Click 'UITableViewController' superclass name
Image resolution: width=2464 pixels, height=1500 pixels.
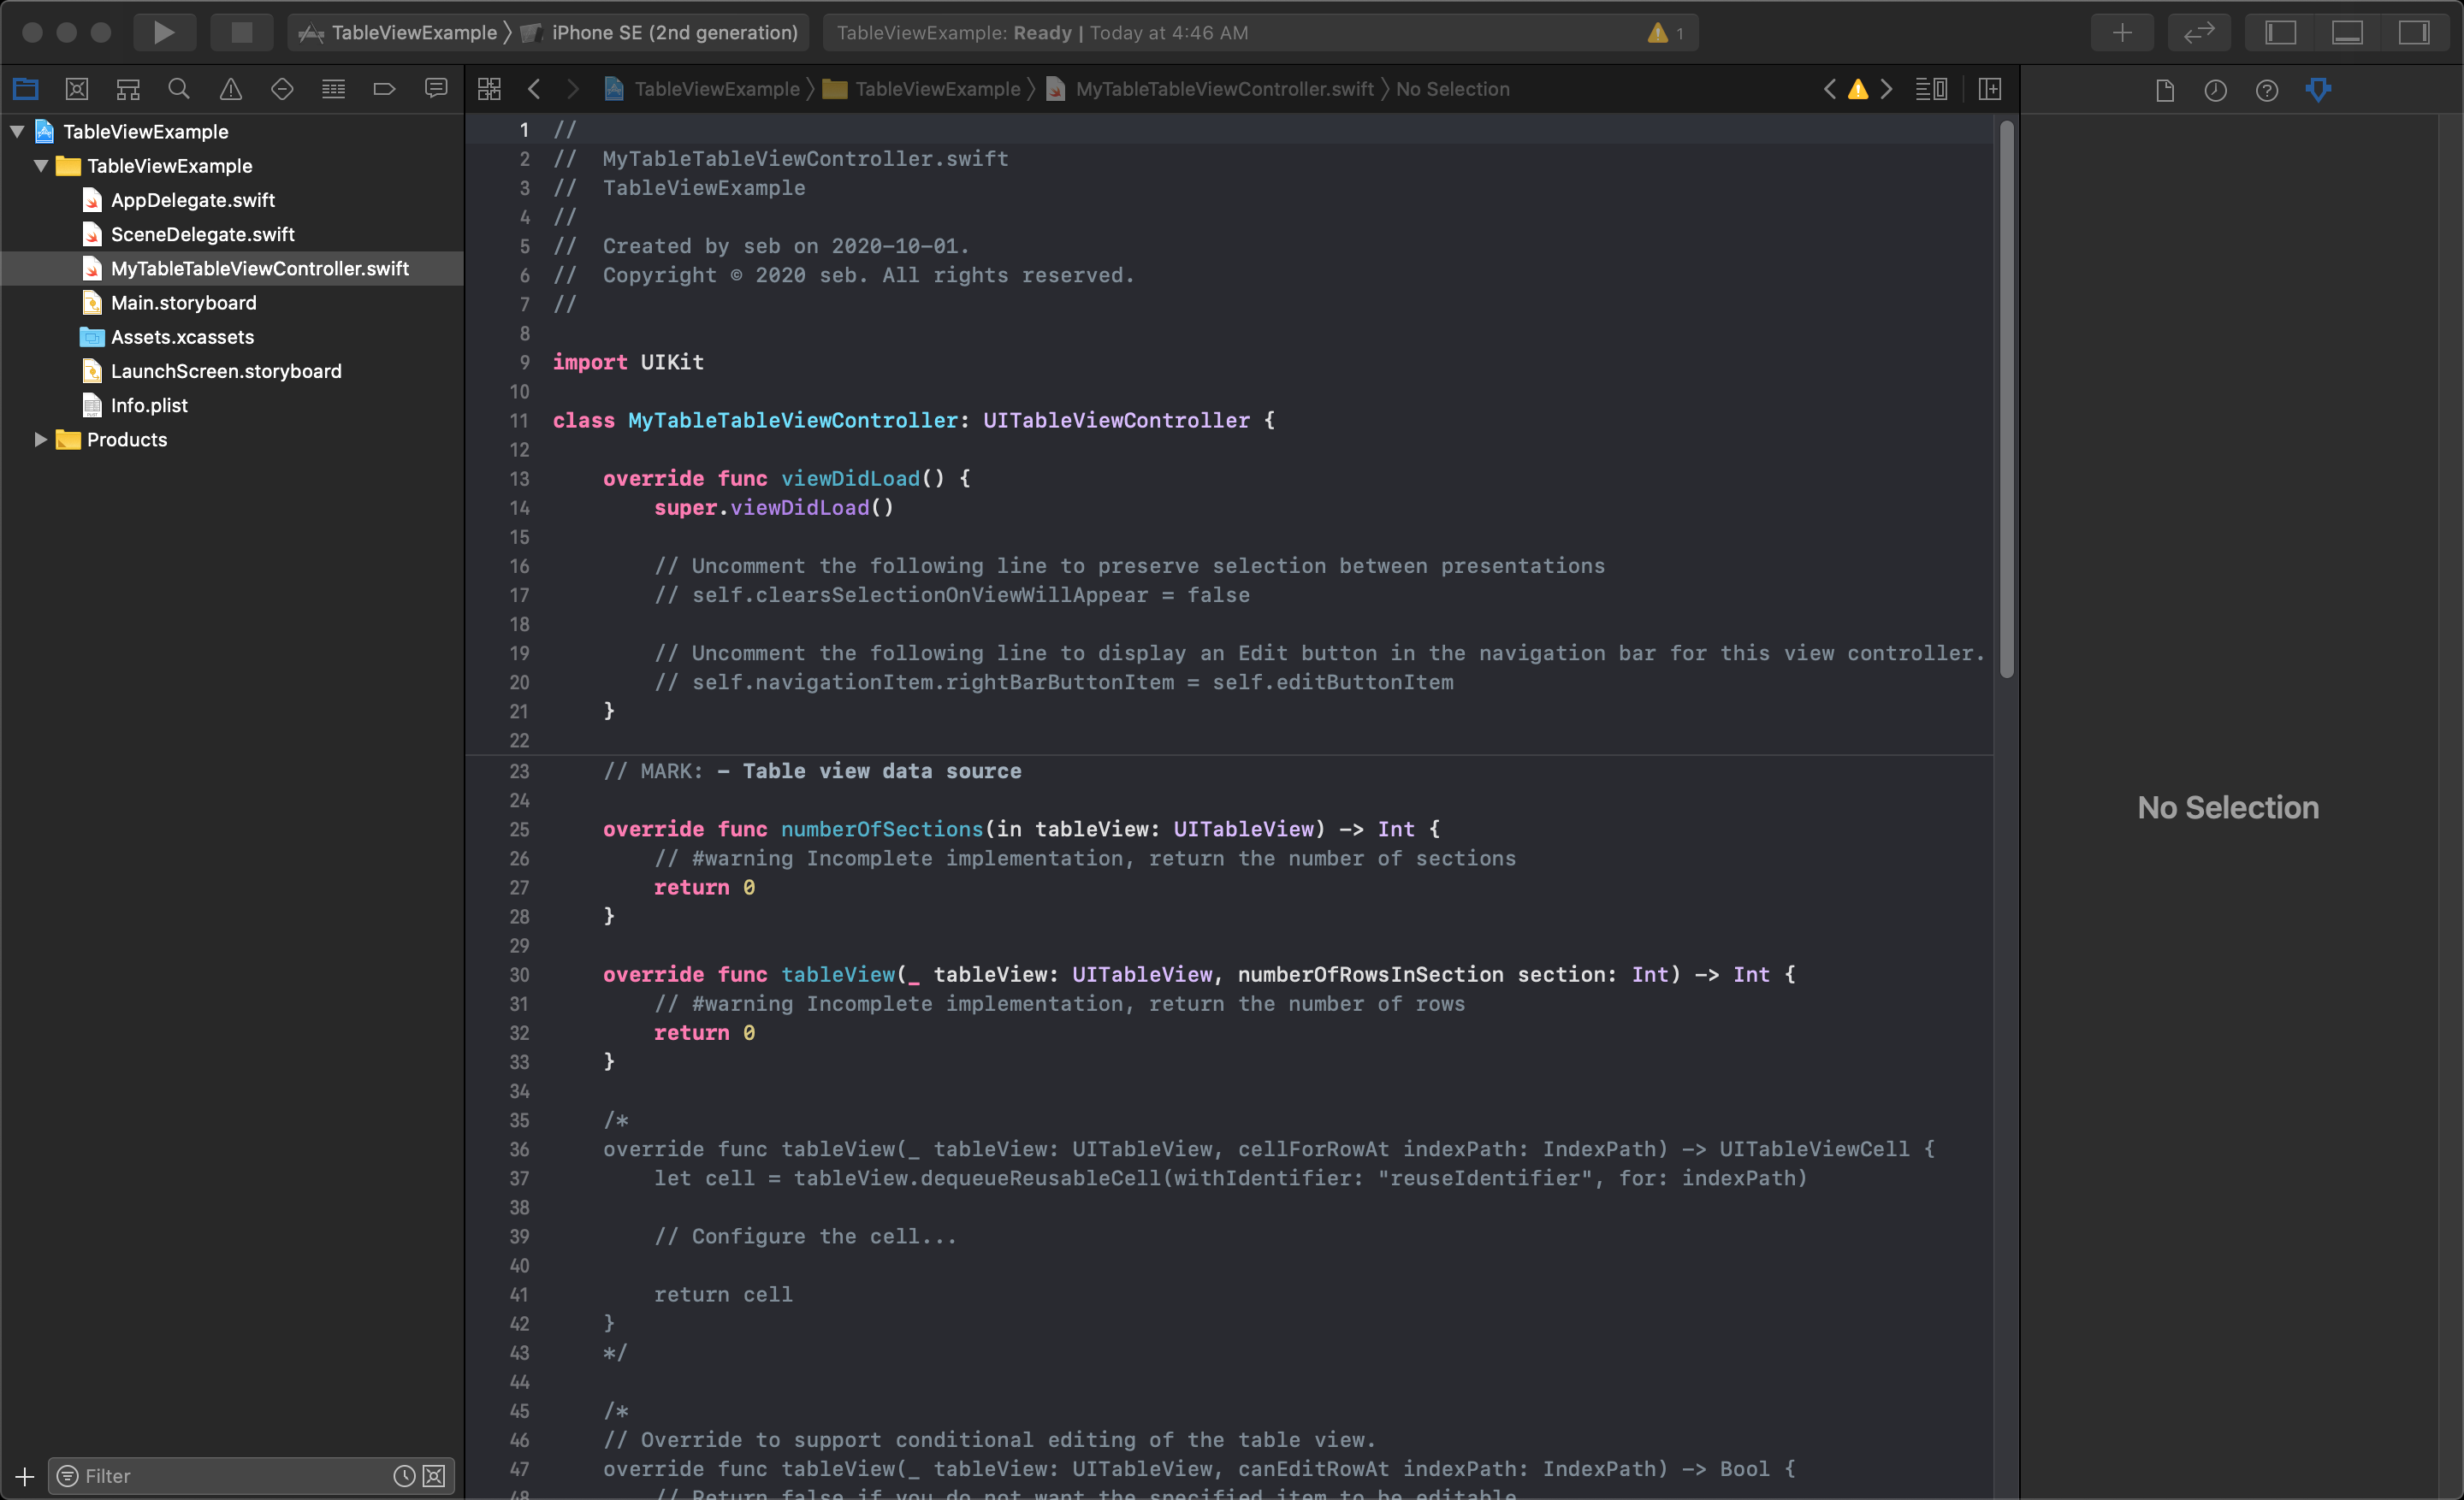coord(1116,420)
